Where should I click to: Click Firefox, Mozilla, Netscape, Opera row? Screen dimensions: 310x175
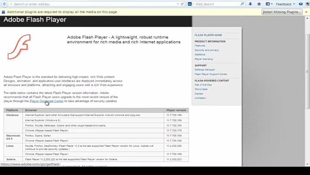pos(93,125)
